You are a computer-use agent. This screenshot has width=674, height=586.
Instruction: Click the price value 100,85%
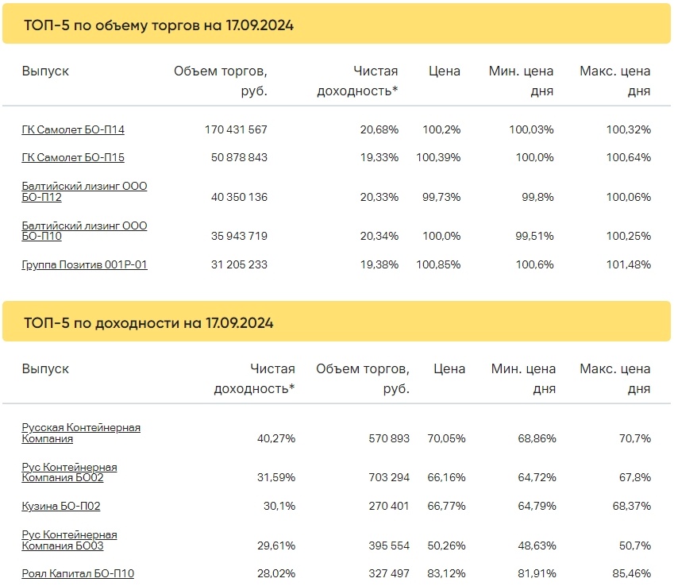point(438,264)
